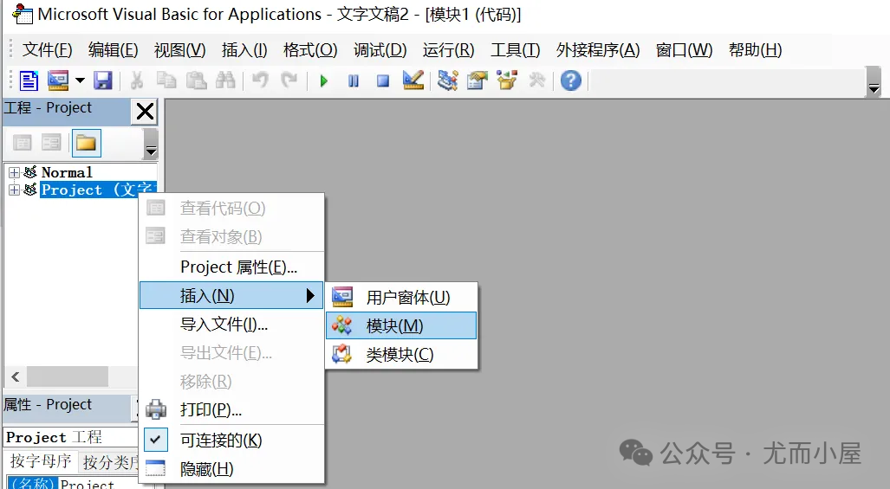
Task: Click the Undo toolbar icon
Action: click(260, 80)
